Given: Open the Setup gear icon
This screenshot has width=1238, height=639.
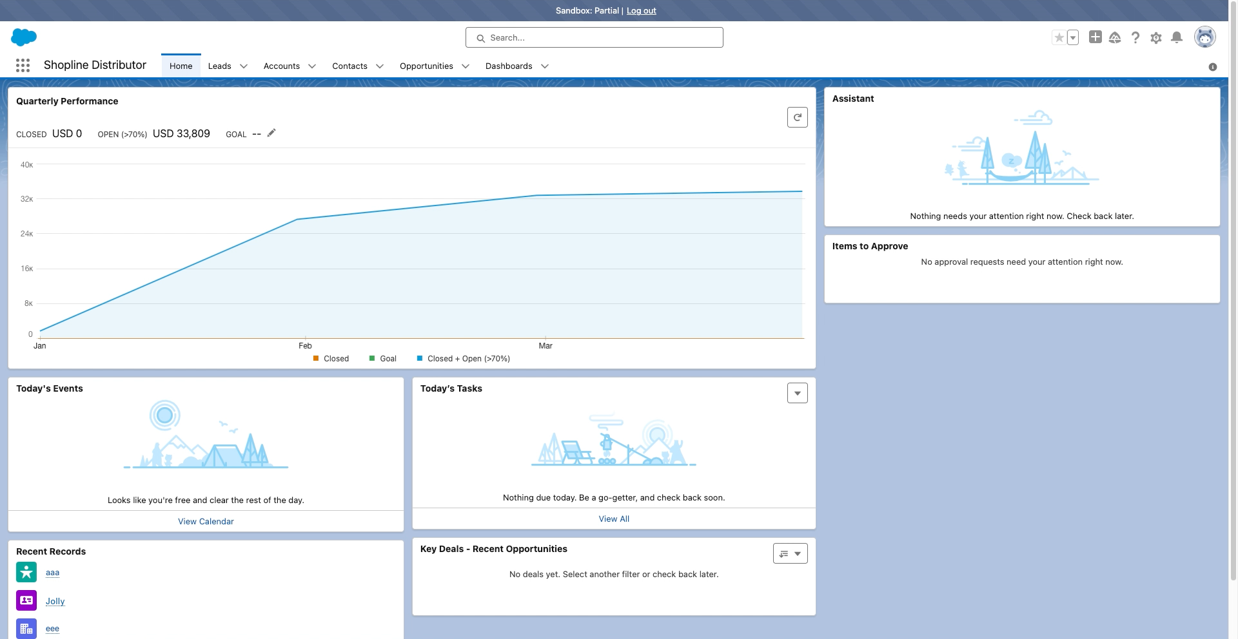Looking at the screenshot, I should 1156,38.
